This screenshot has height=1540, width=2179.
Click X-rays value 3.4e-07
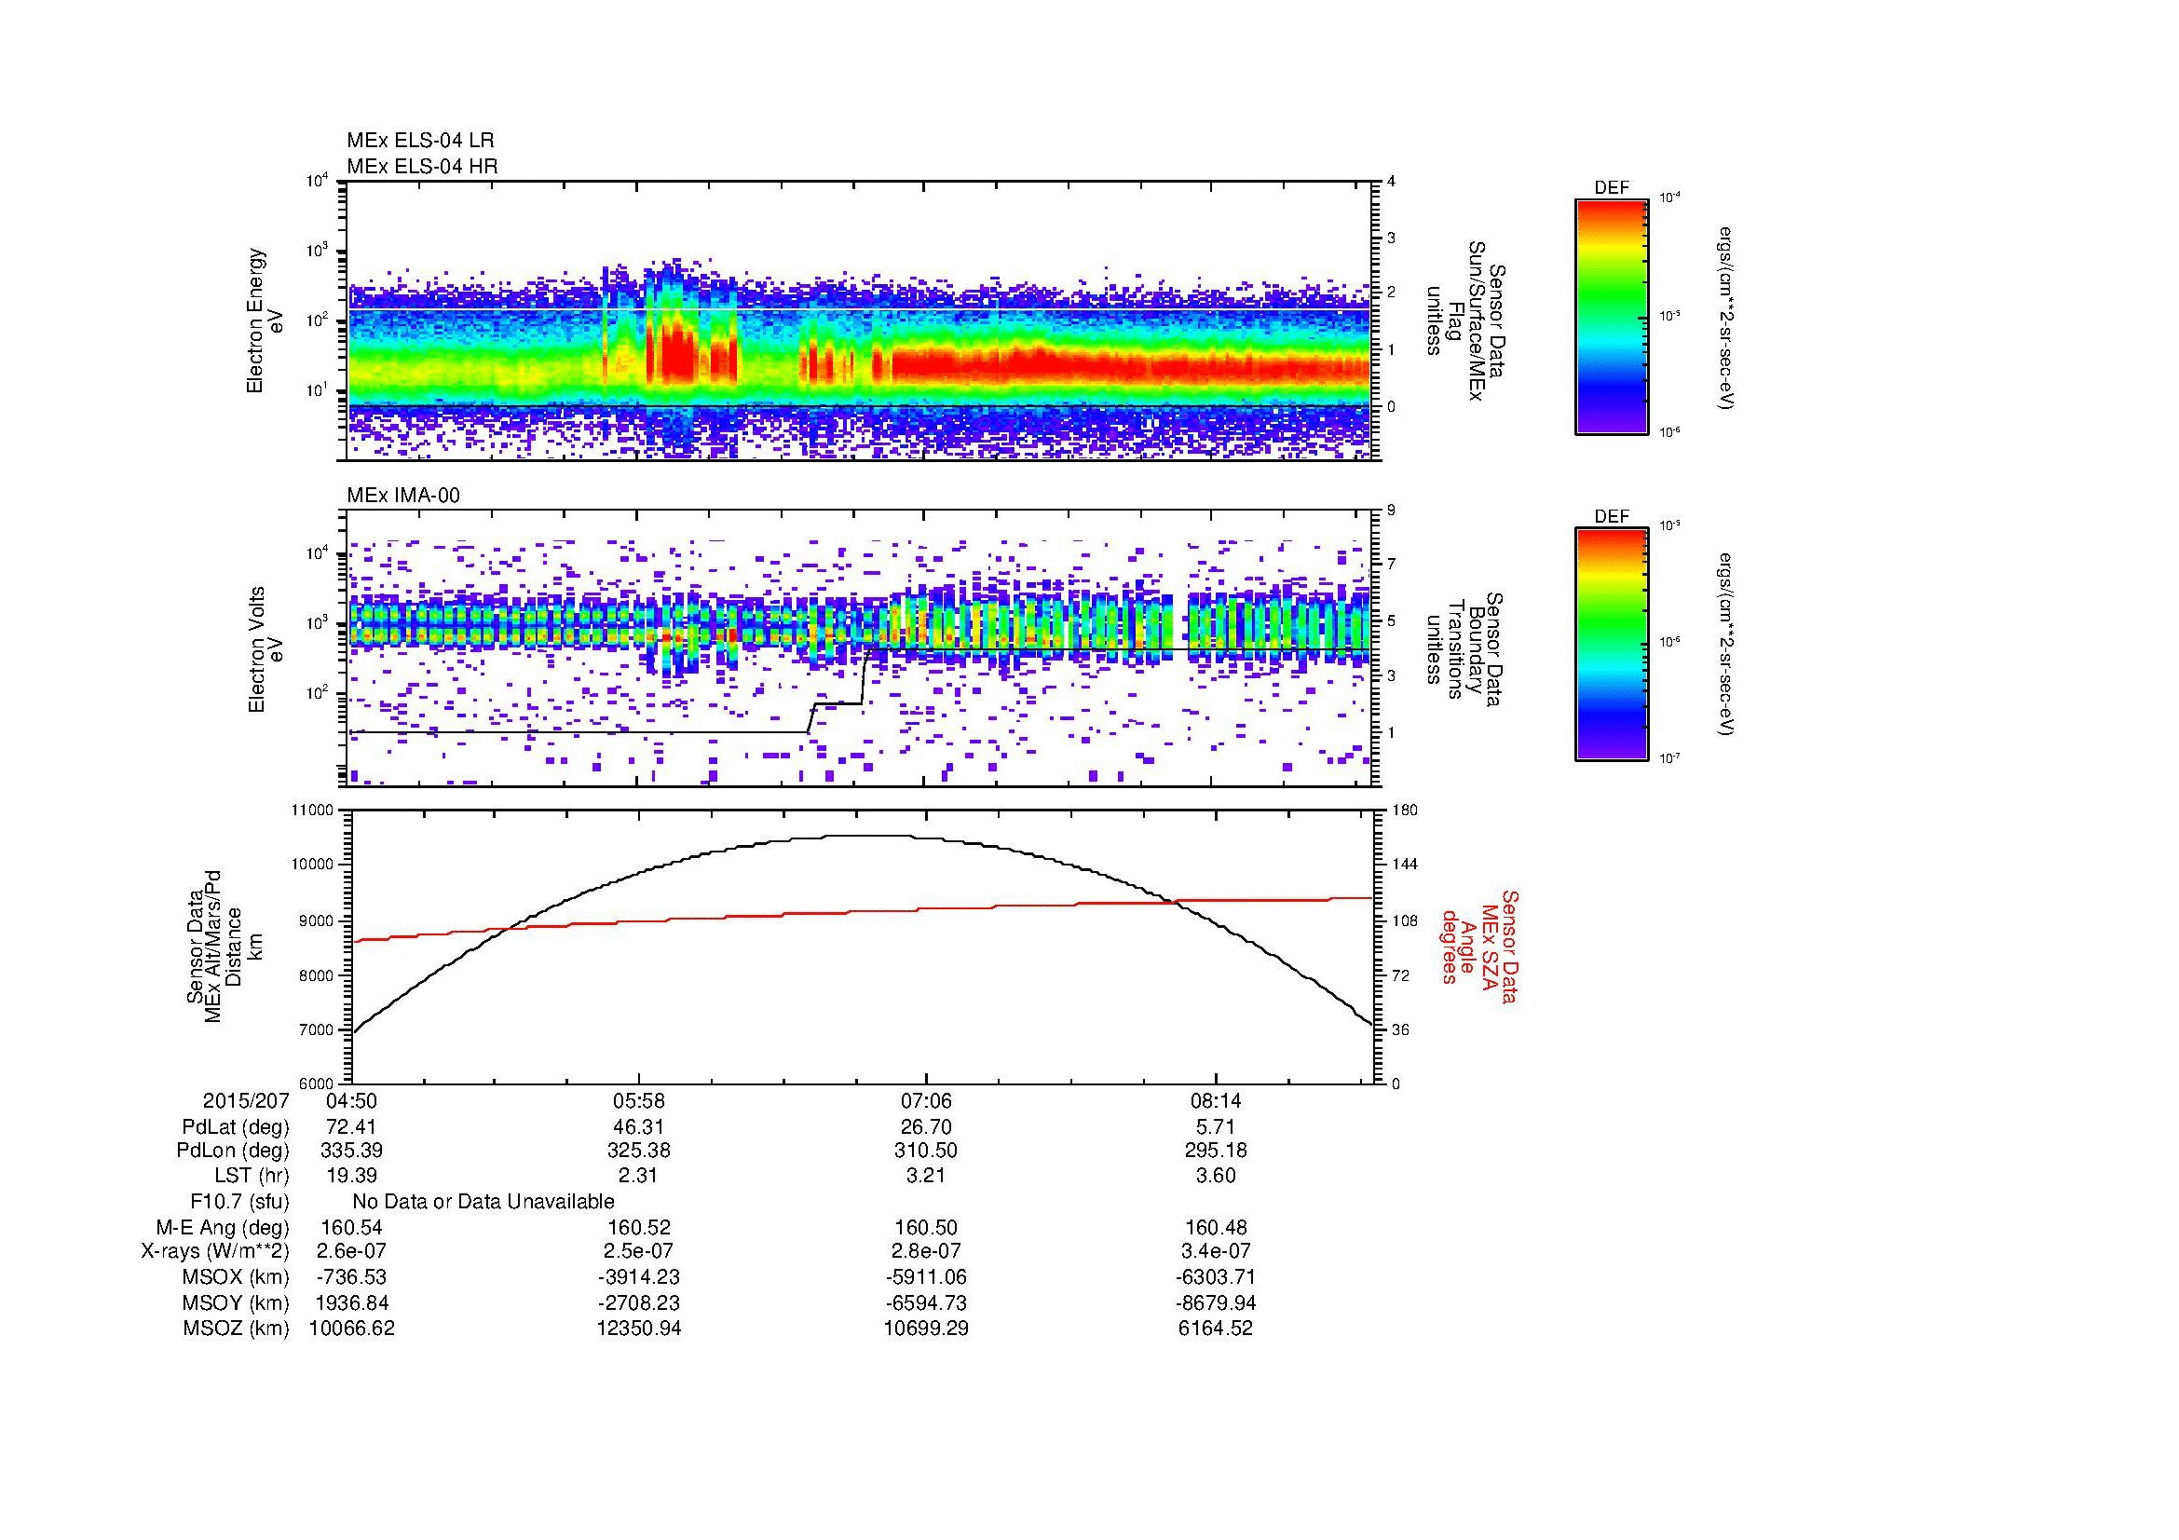(x=1216, y=1252)
